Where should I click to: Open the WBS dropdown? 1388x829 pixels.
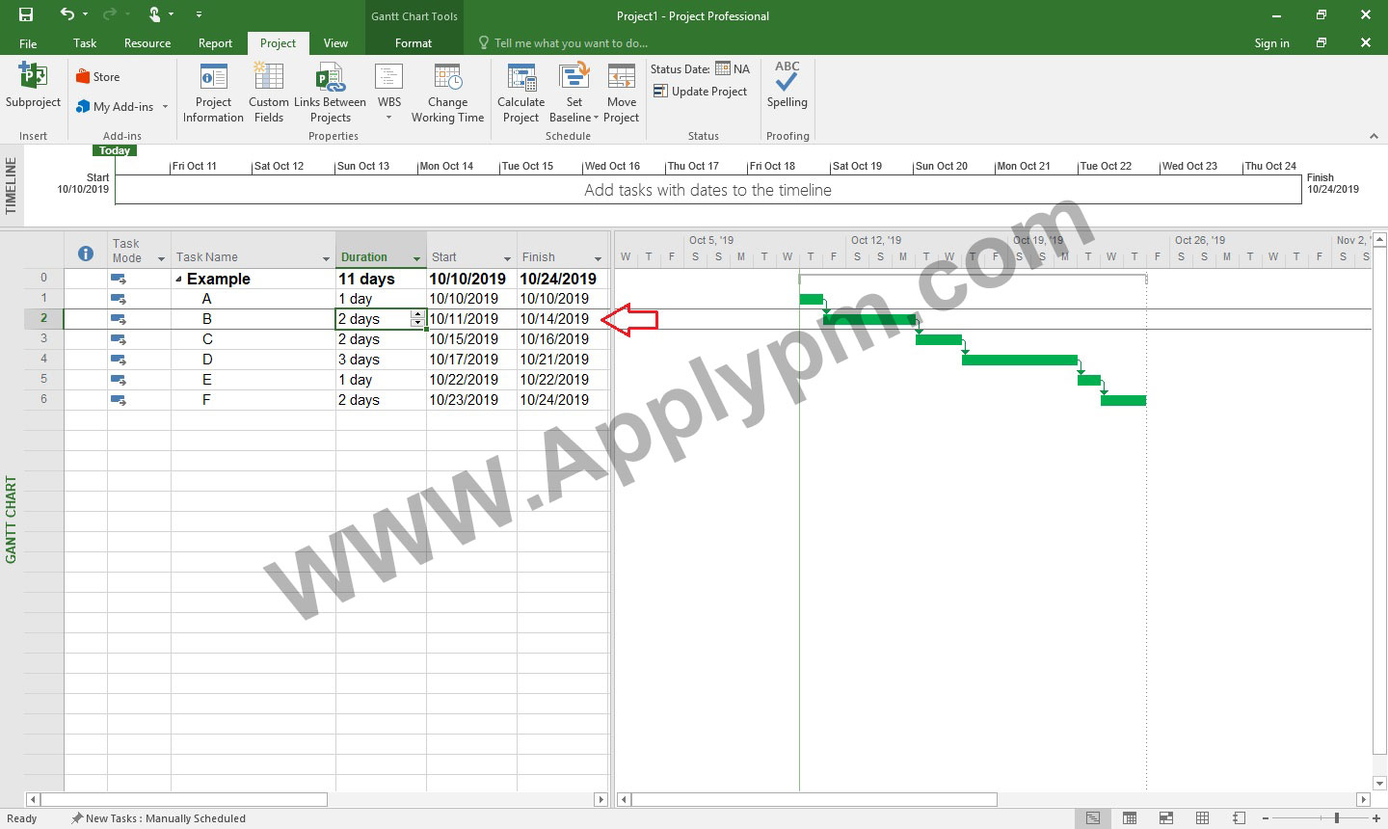pos(389,94)
